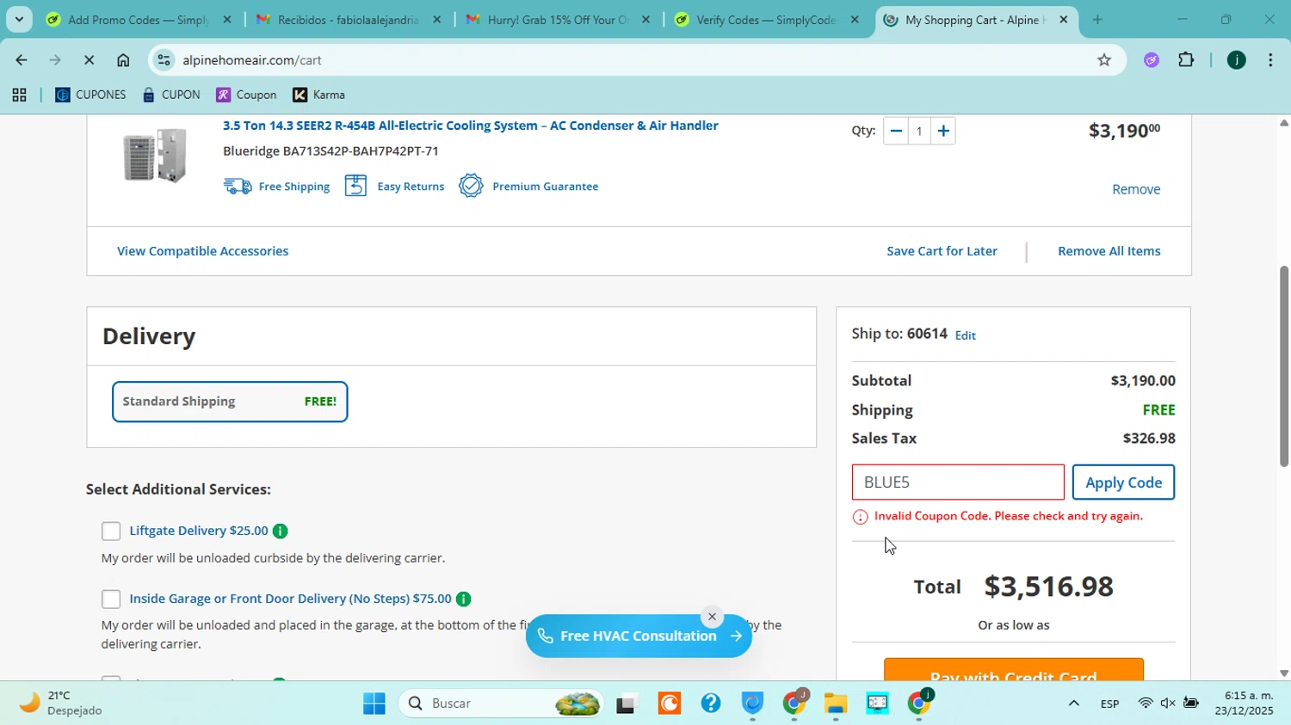Open the Extensions puzzle icon
The height and width of the screenshot is (725, 1291).
coord(1187,60)
